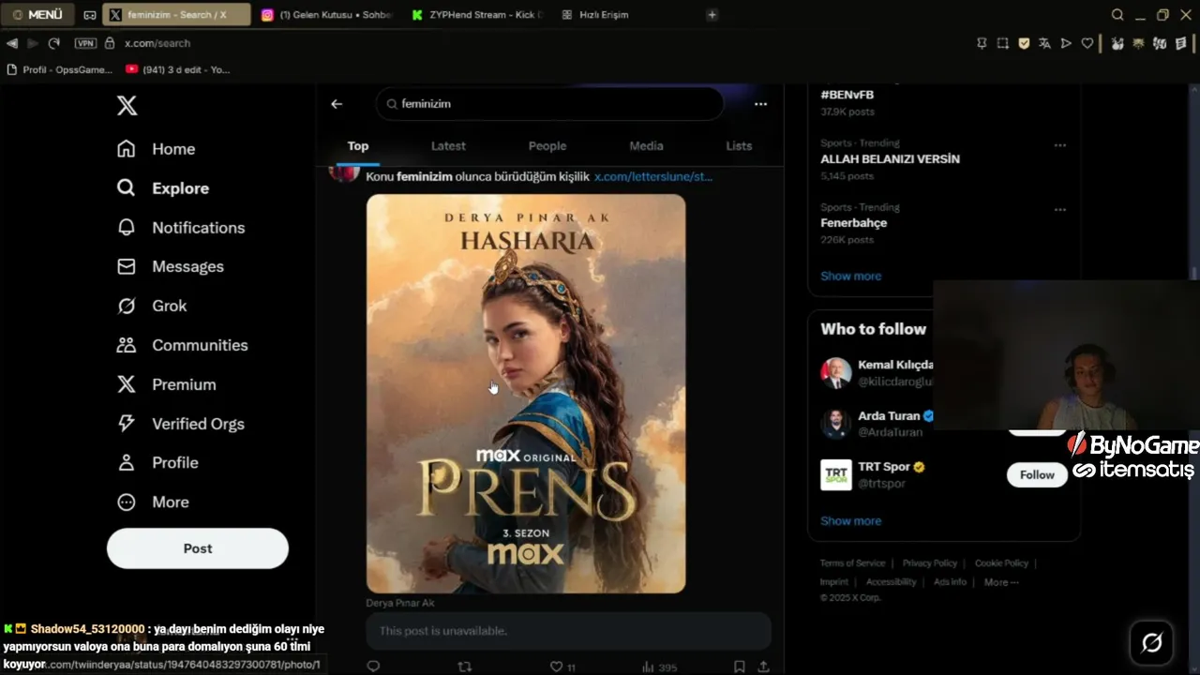1200x675 pixels.
Task: Switch to the Latest tab
Action: click(448, 146)
